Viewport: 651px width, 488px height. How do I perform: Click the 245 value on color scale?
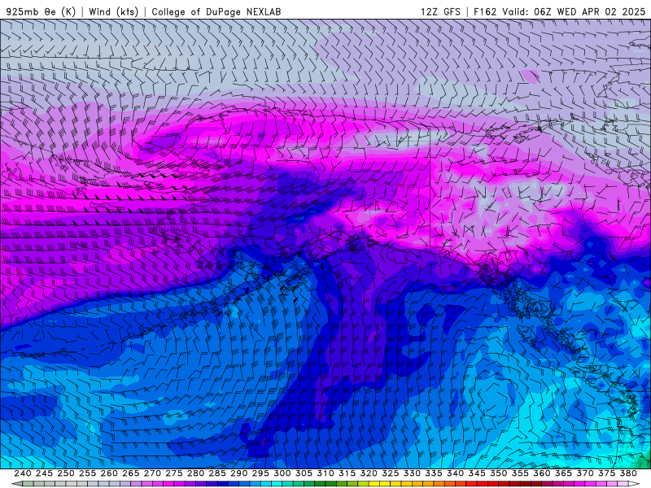tap(44, 473)
